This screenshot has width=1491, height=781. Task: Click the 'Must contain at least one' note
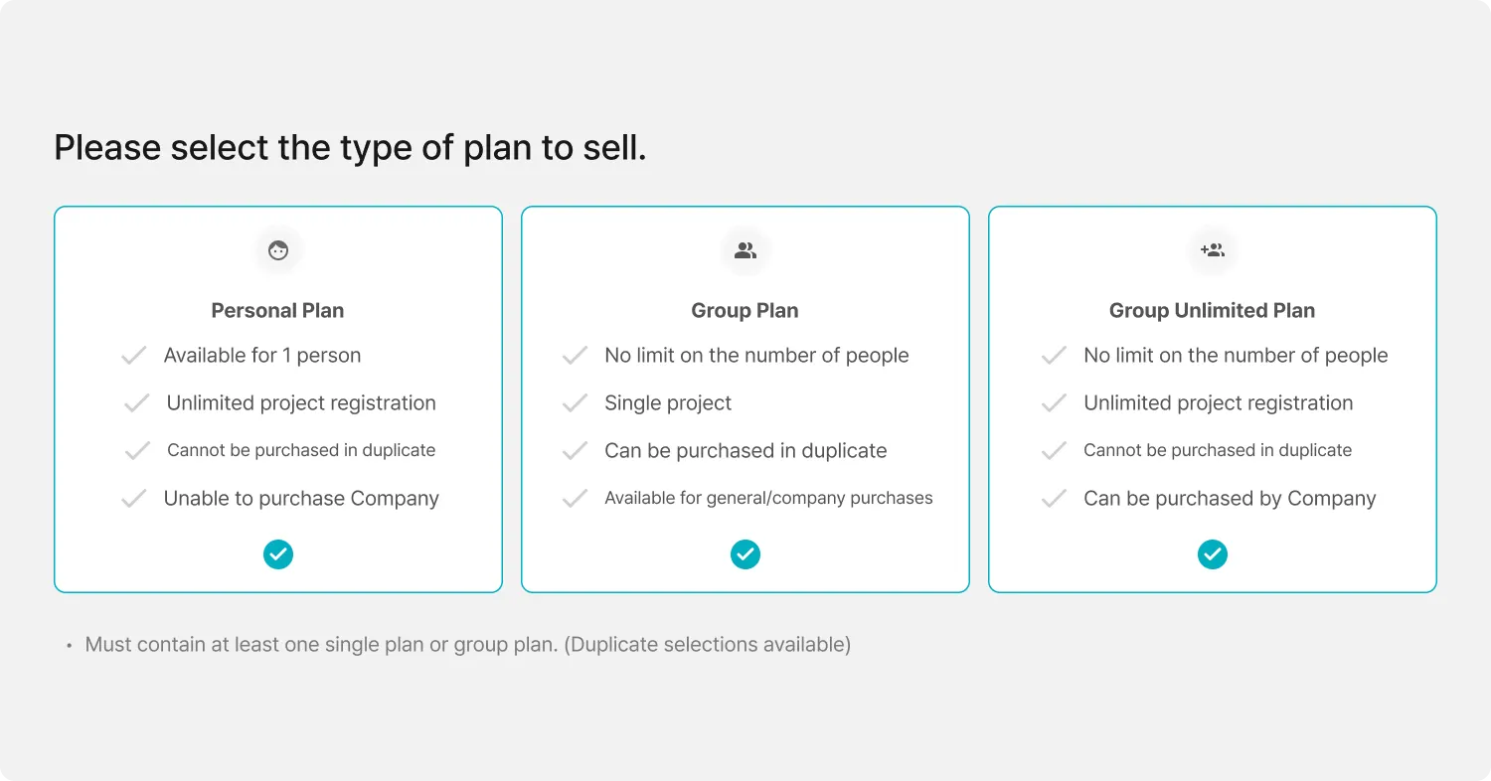467,645
